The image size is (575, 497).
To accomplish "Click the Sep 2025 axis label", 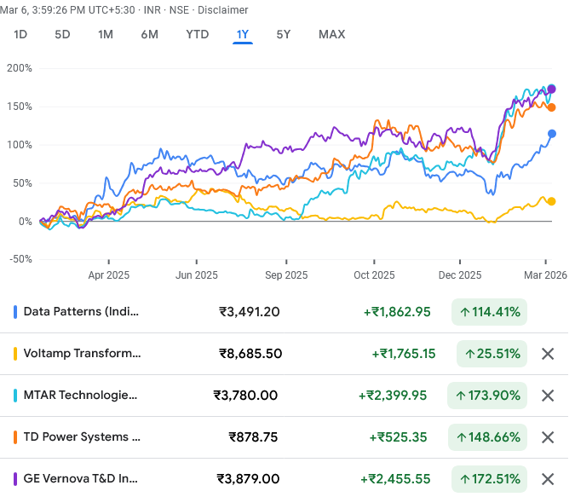I will tap(286, 275).
